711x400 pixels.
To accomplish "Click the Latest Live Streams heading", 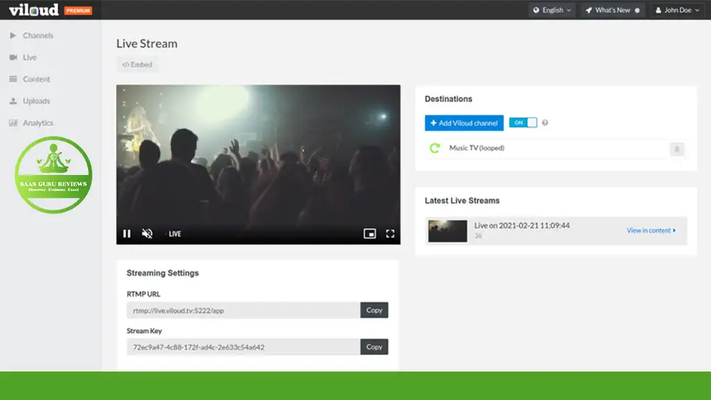I will click(462, 201).
